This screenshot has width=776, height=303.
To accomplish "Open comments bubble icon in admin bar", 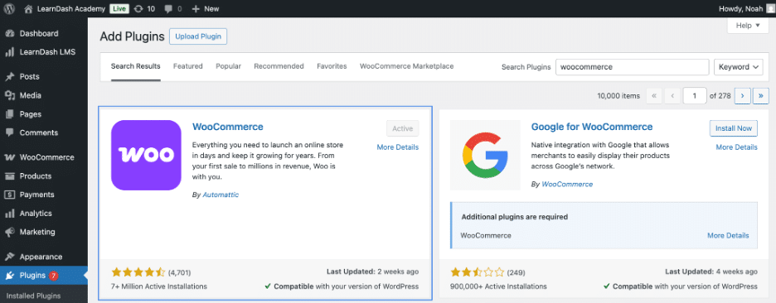I will pos(168,9).
